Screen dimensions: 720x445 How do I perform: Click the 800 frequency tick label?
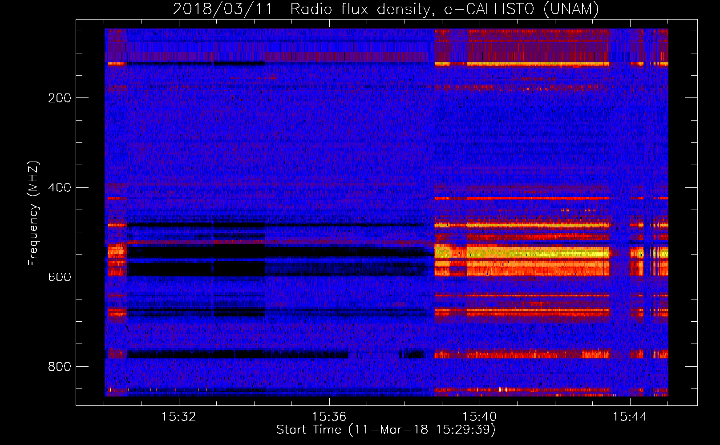point(60,367)
